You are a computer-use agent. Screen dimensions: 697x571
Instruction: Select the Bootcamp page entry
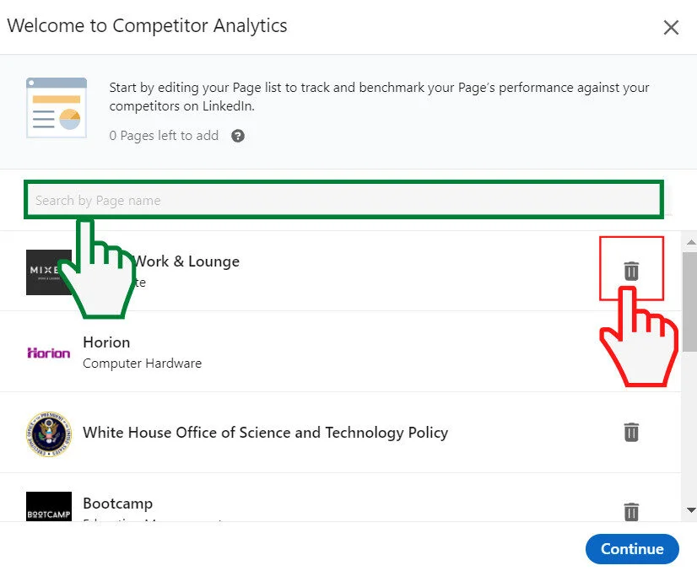(338, 506)
